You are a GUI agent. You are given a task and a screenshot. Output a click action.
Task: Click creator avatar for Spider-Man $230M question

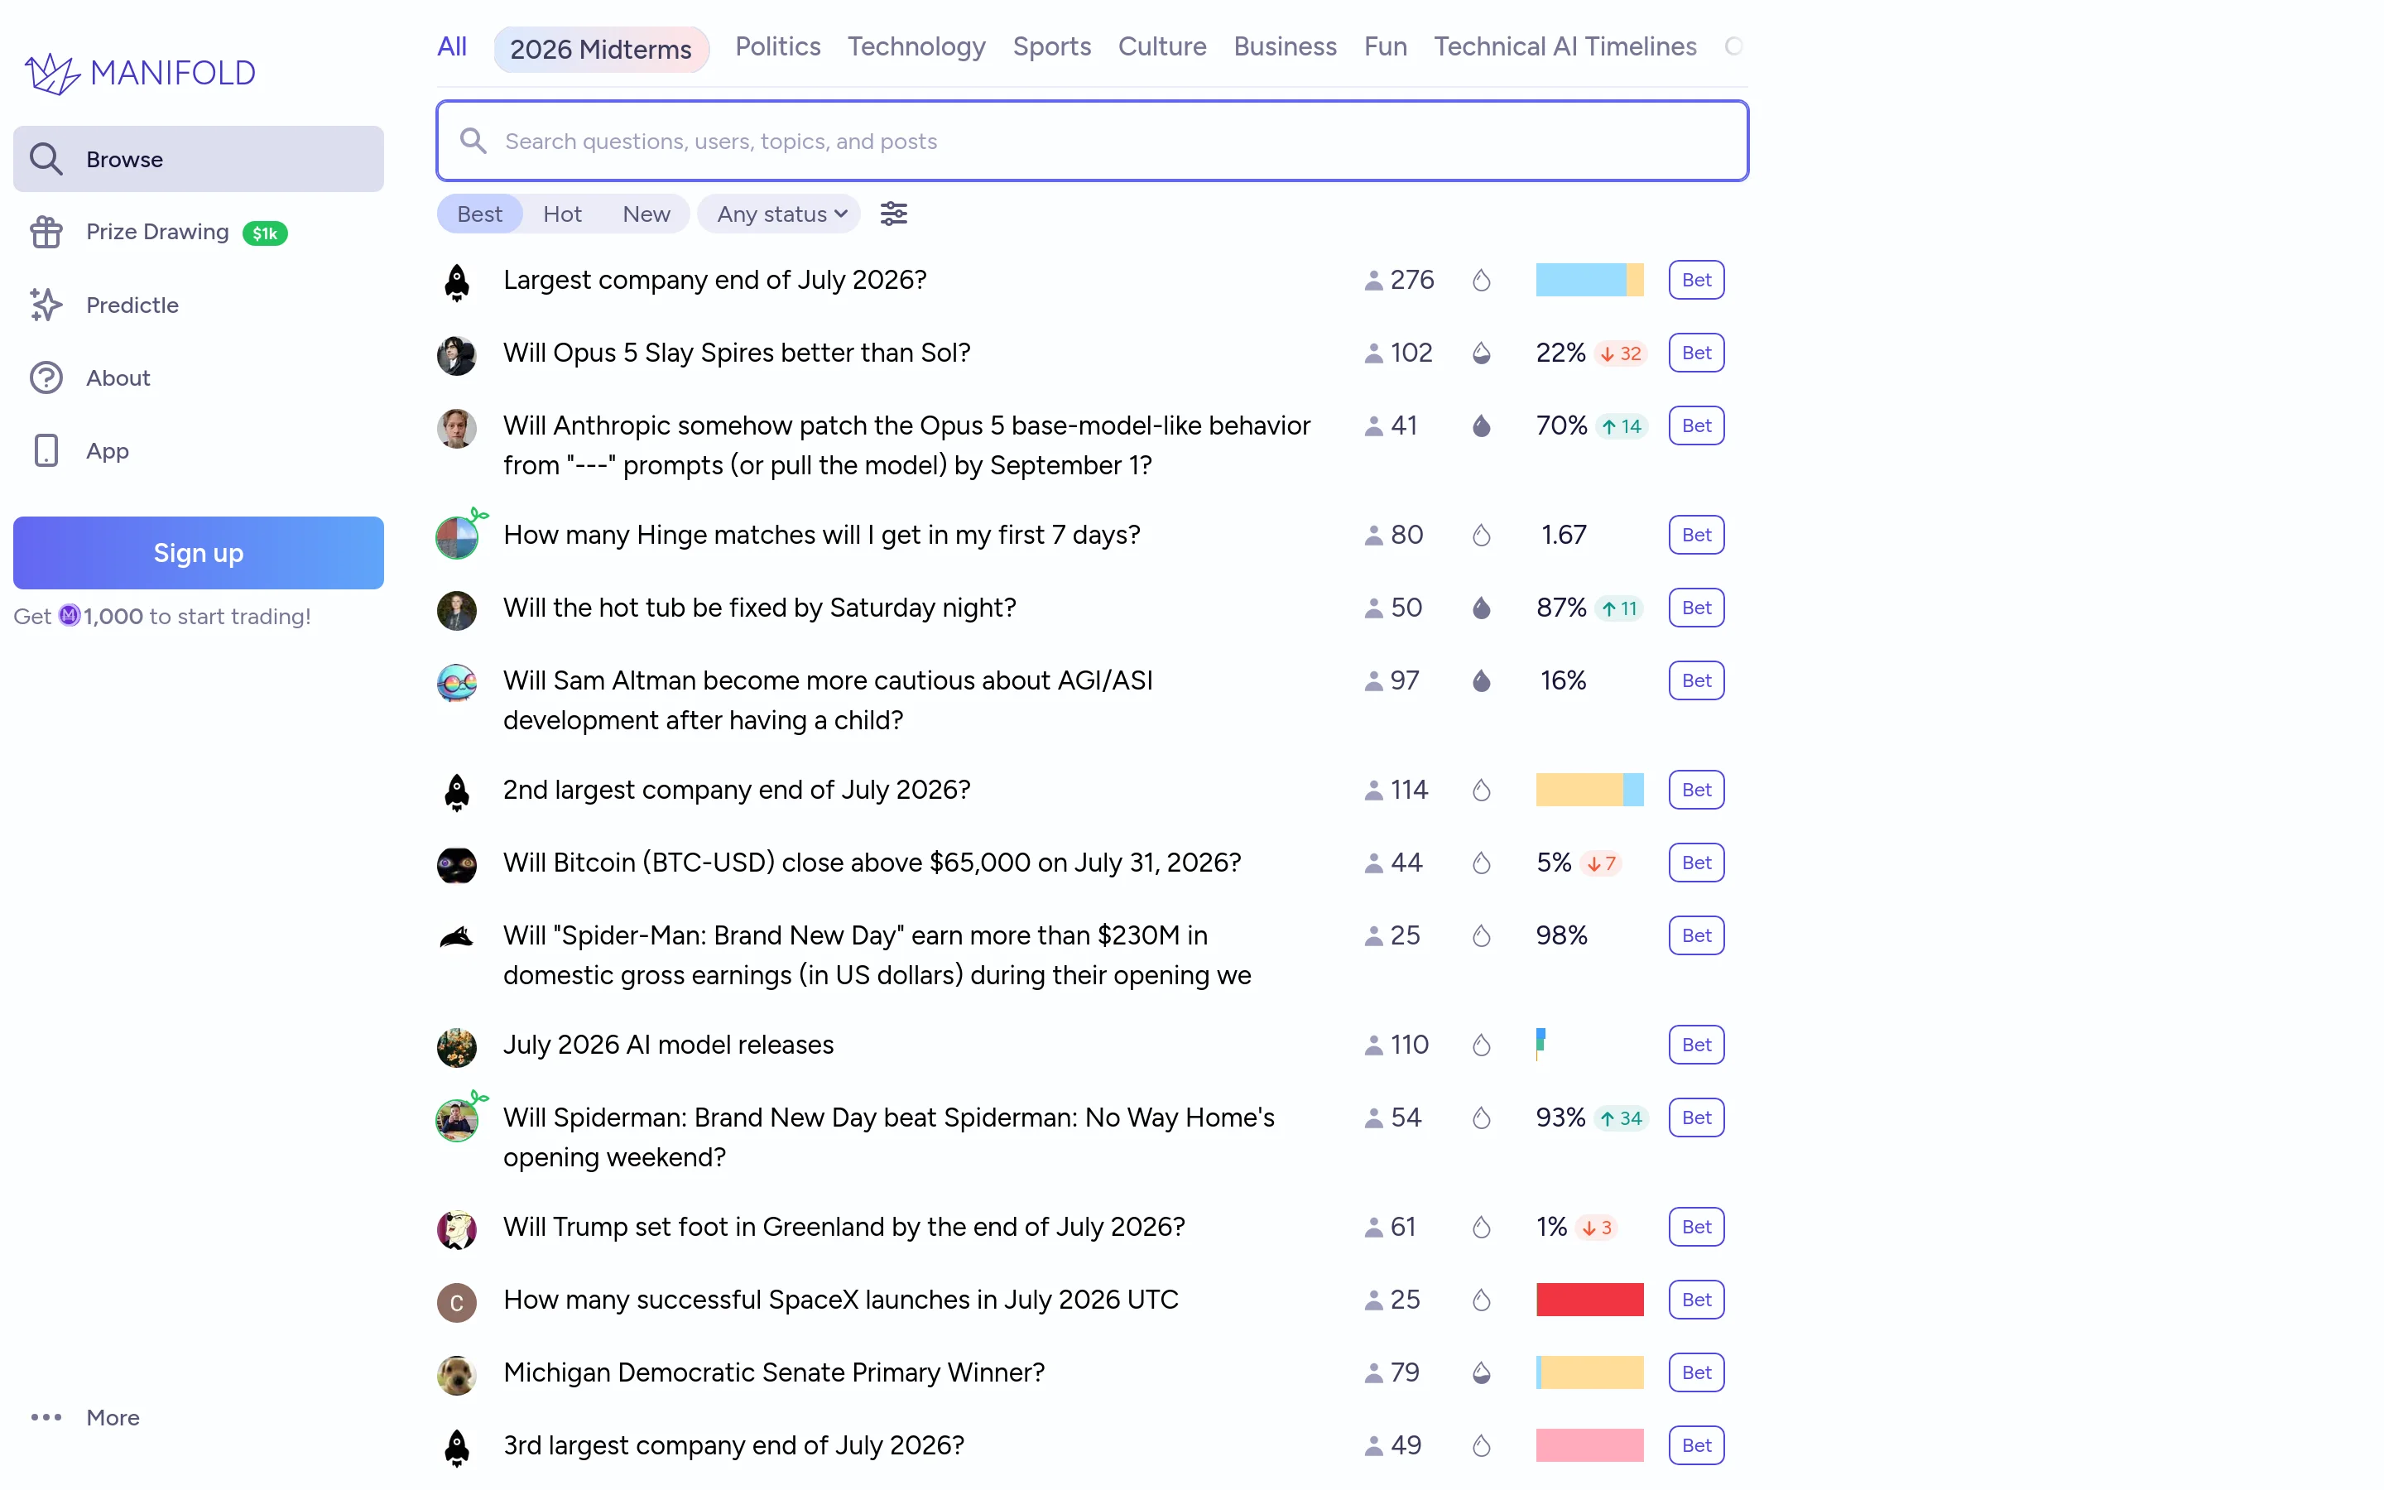(457, 937)
